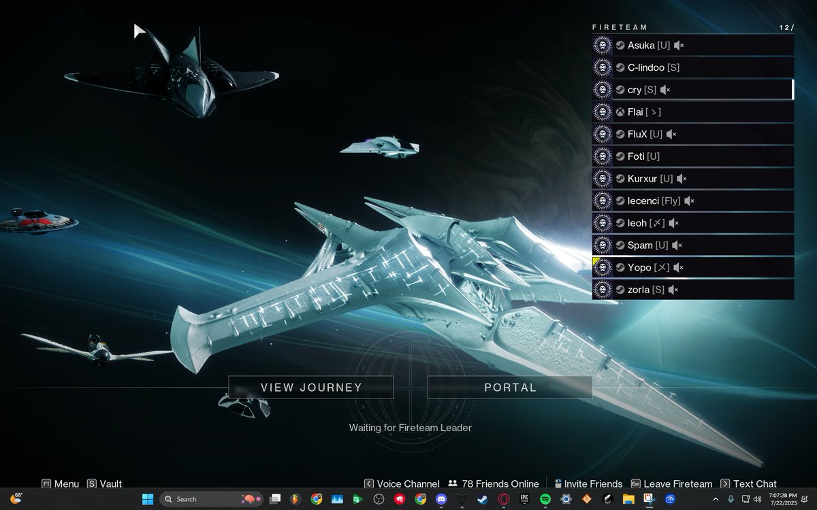The image size is (817, 510).
Task: Open the clock showing 7:07:28 PM
Action: 783,498
